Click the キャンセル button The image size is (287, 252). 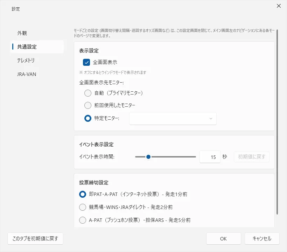pyautogui.click(x=262, y=238)
